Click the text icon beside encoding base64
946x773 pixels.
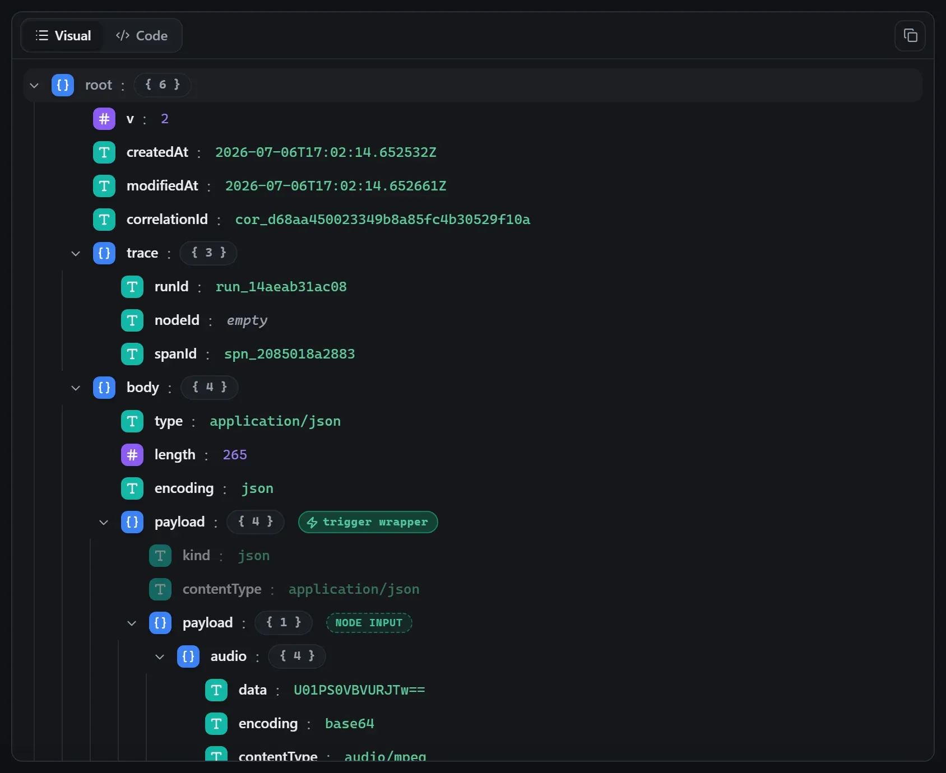[216, 724]
